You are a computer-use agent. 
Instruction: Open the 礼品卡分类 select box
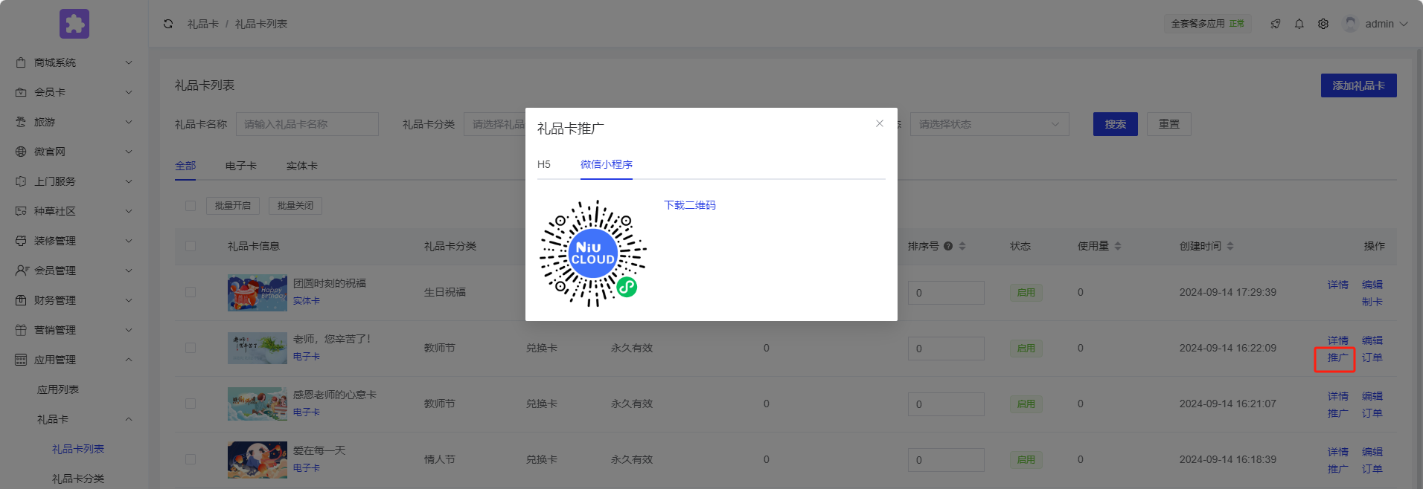[495, 124]
